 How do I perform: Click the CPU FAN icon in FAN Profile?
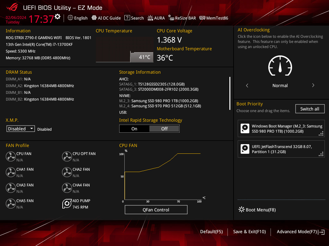[x=11, y=156]
